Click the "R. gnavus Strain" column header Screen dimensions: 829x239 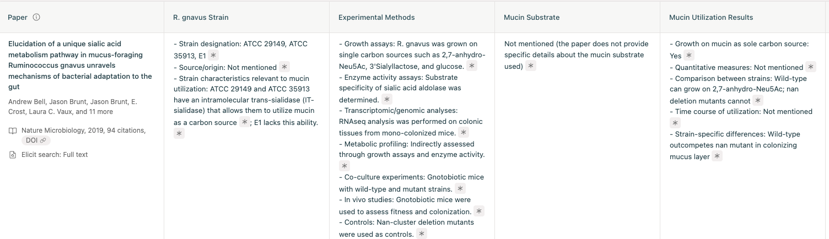pos(201,17)
